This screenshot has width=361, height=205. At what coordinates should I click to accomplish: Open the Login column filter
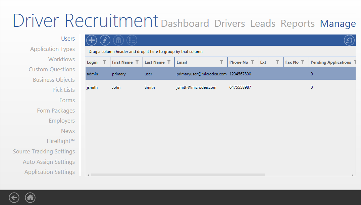click(105, 62)
